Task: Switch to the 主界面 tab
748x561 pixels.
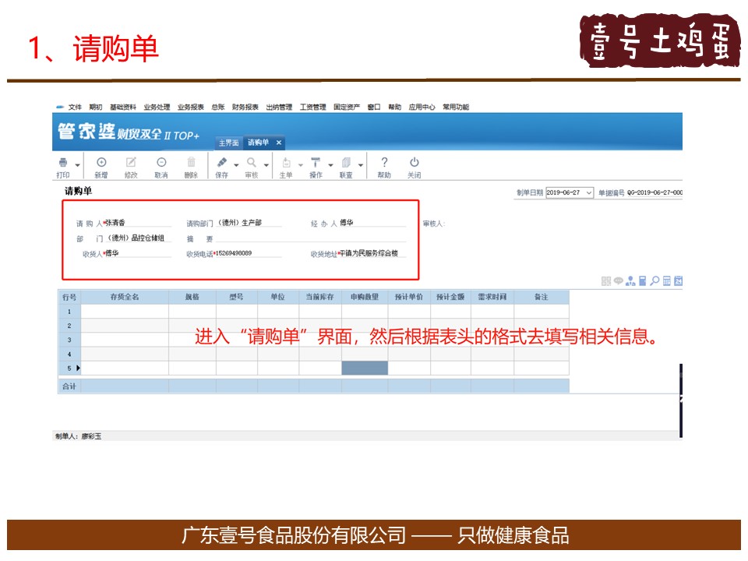Action: (228, 143)
